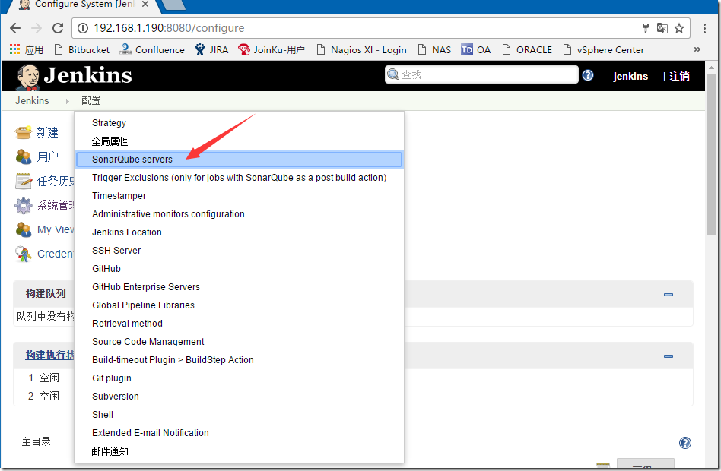Click the scrollbar up arrow
The image size is (721, 471).
pos(711,67)
